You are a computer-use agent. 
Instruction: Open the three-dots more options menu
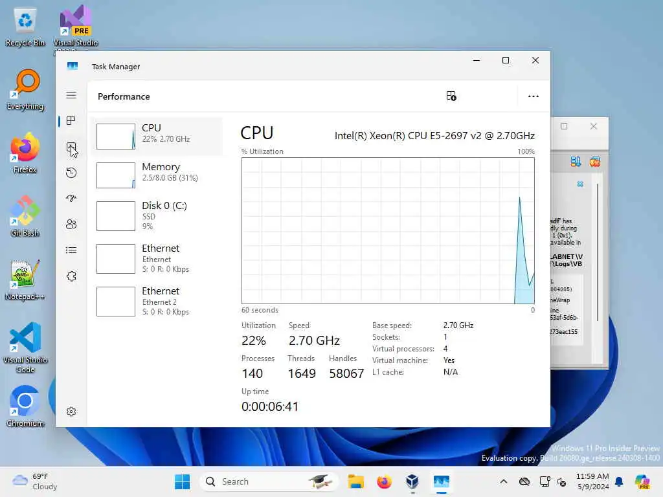(x=534, y=96)
